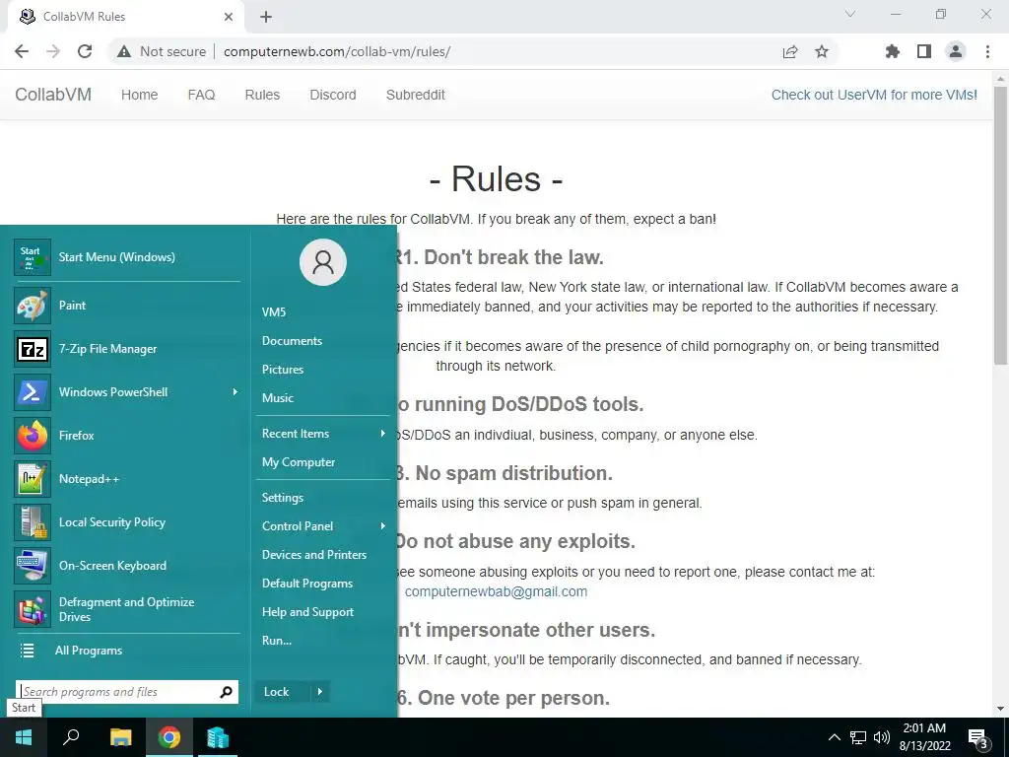Open Settings from start menu
This screenshot has width=1009, height=757.
coord(282,498)
